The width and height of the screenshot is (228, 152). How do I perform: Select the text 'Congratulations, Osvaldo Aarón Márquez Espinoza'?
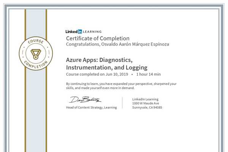(x=117, y=44)
